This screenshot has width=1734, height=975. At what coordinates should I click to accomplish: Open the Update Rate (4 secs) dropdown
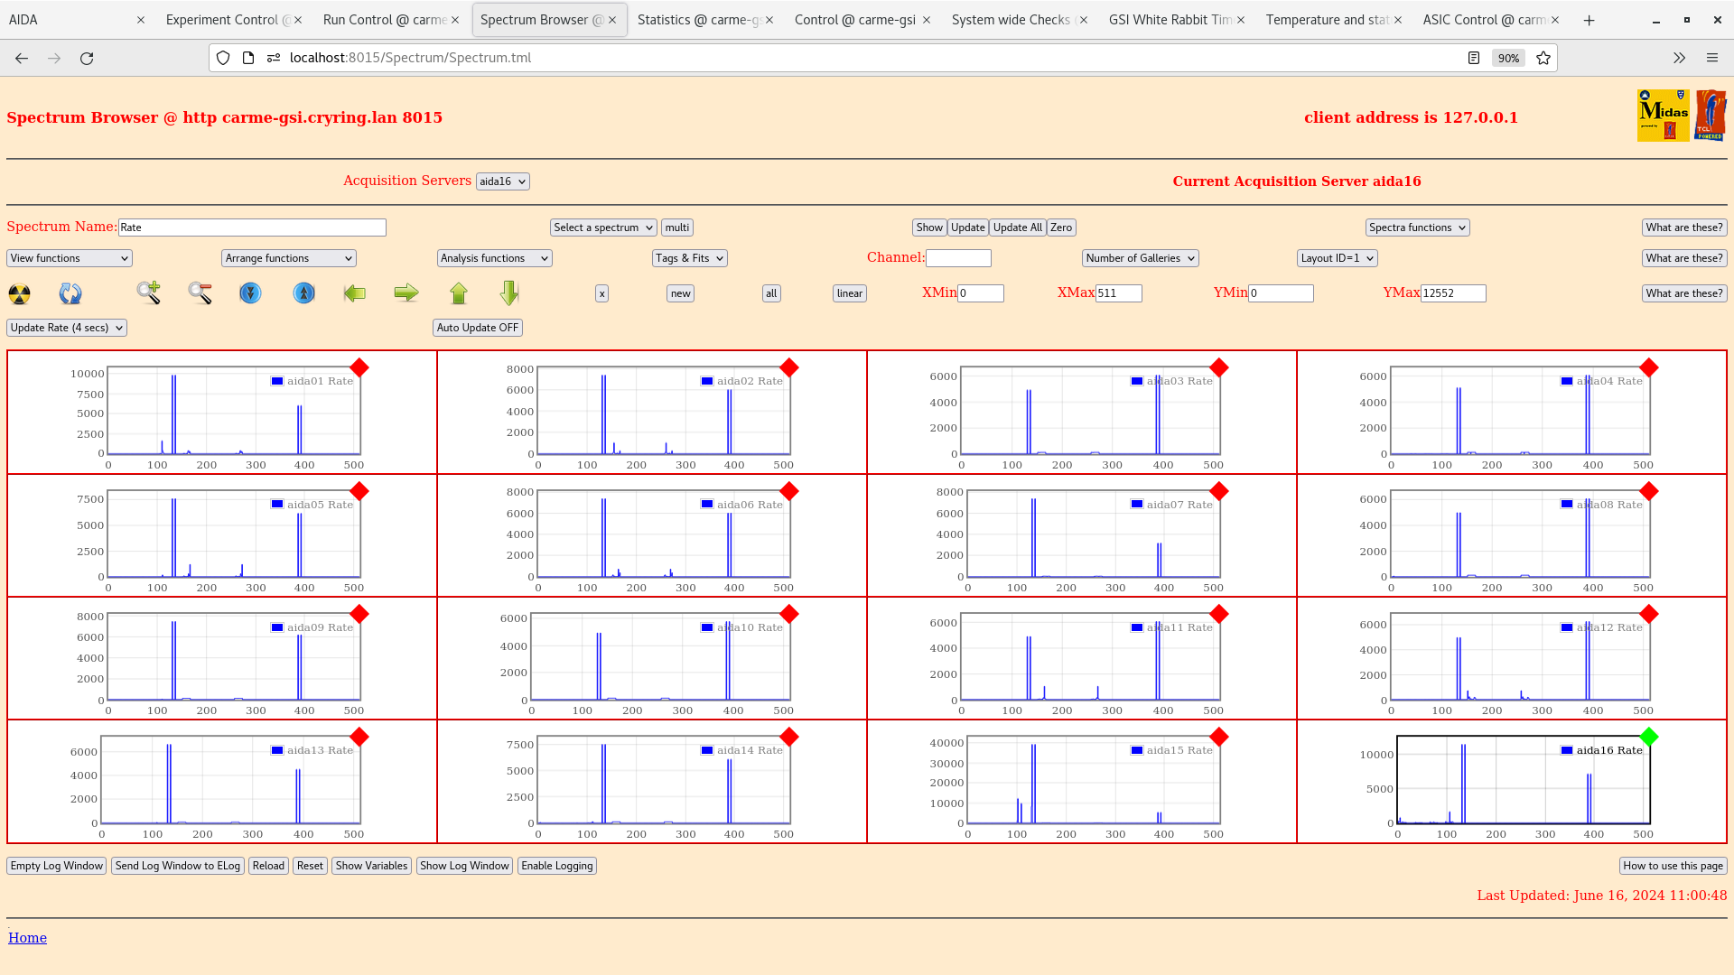point(67,328)
